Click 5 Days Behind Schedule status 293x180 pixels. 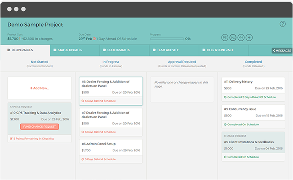tap(100, 159)
